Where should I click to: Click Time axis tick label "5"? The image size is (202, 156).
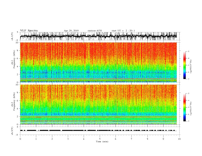point(100,139)
